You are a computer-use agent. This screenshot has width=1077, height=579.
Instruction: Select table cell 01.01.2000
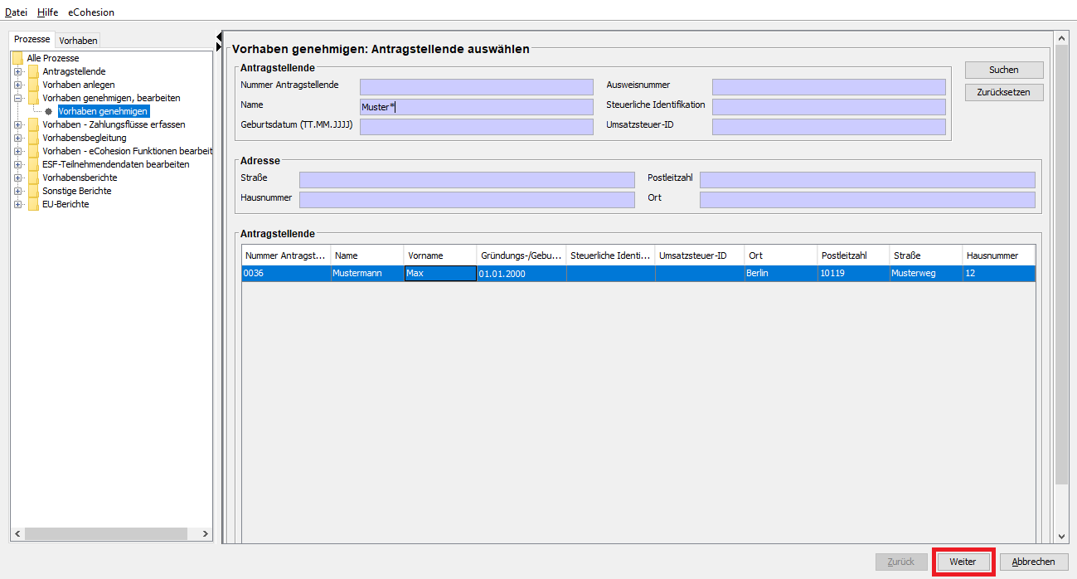click(x=522, y=274)
